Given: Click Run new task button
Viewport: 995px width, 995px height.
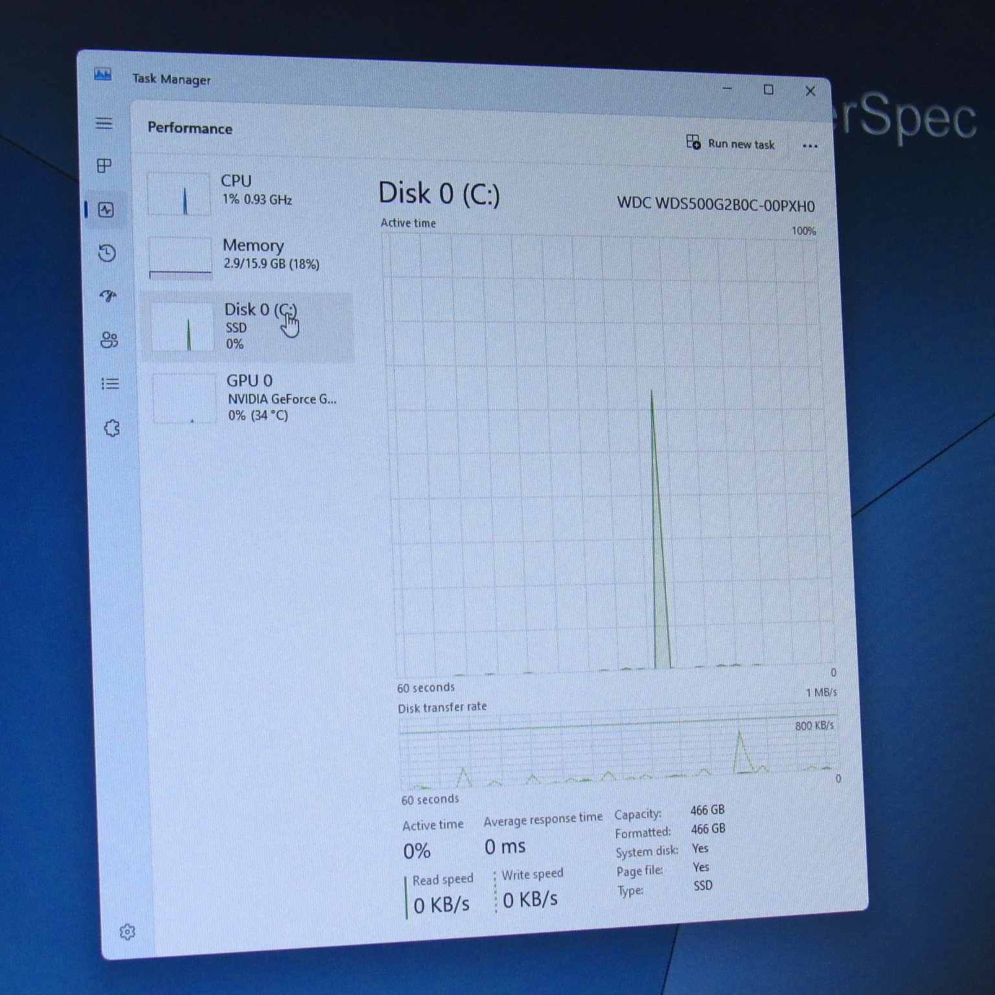Looking at the screenshot, I should pyautogui.click(x=731, y=144).
